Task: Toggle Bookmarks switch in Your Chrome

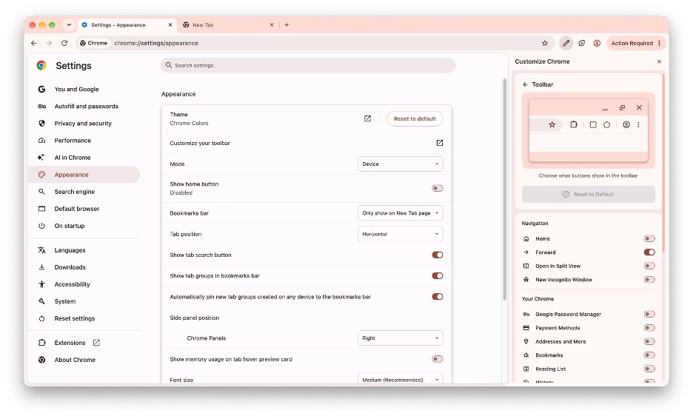Action: 649,355
